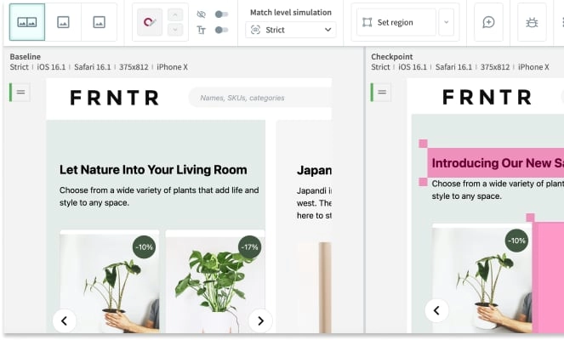Open the Baseline panel hamburger menu
The width and height of the screenshot is (564, 340).
click(20, 91)
